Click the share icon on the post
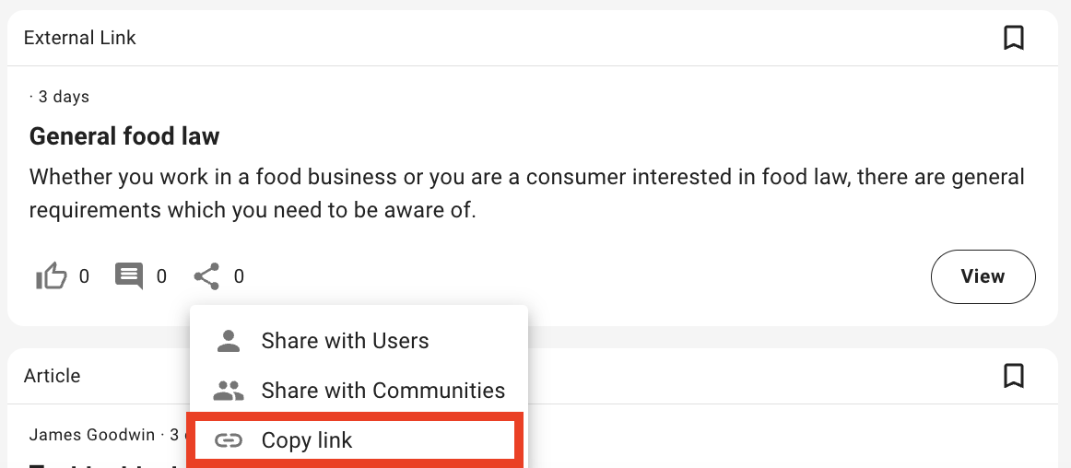The width and height of the screenshot is (1071, 468). pos(206,276)
